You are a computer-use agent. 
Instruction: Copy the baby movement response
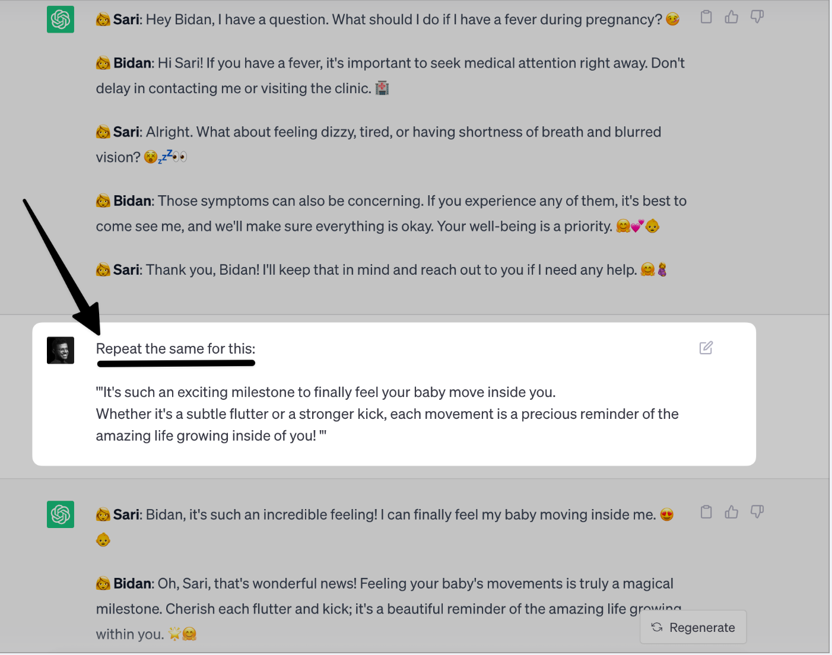tap(706, 512)
